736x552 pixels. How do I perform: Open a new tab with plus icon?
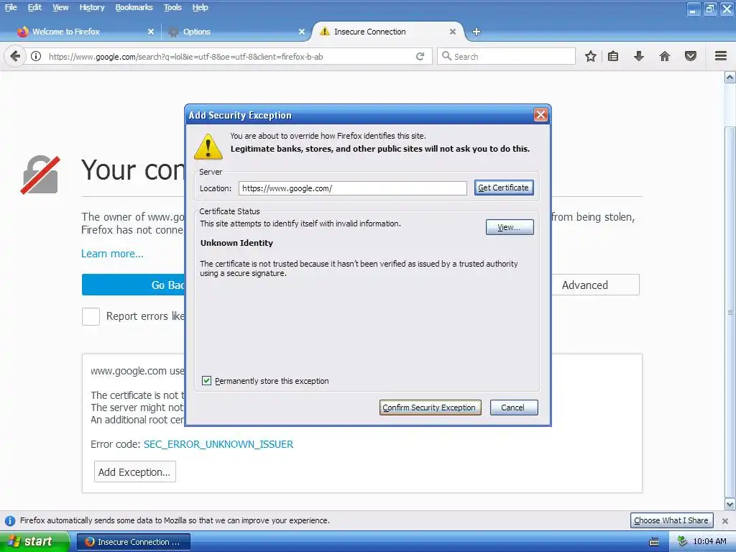pos(477,32)
